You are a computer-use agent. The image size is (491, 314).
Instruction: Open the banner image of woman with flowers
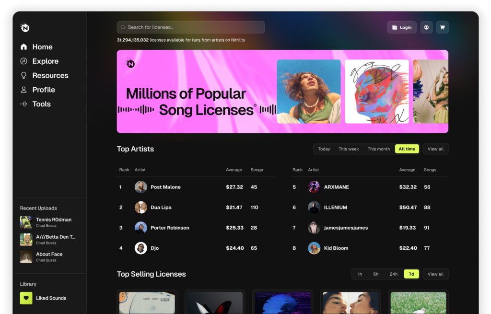431,92
